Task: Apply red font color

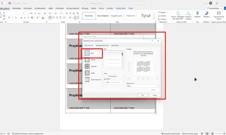Action: (x=43, y=18)
